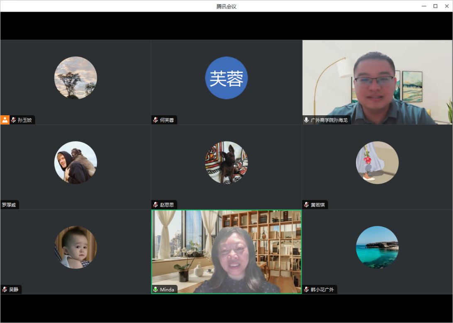This screenshot has height=323, width=453.
Task: Click the dog avatar of 赵思思
Action: pyautogui.click(x=226, y=163)
